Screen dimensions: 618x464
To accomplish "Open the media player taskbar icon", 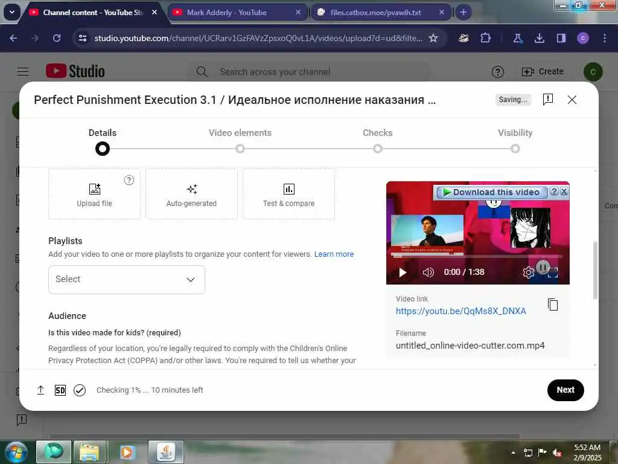I will click(x=127, y=452).
